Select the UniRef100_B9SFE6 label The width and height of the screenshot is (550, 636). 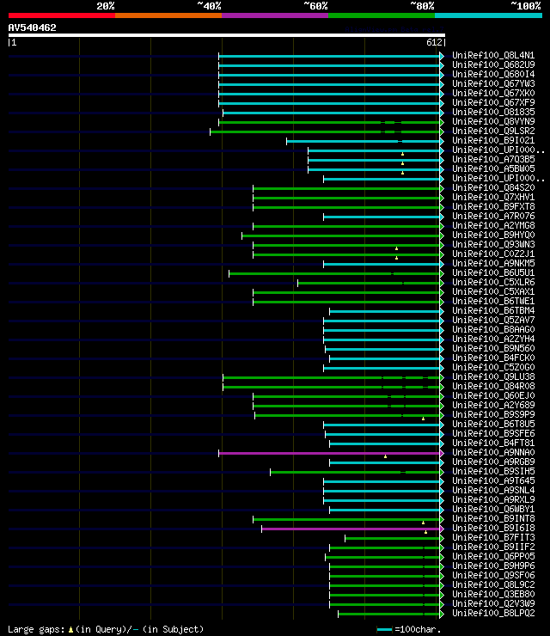pos(493,434)
